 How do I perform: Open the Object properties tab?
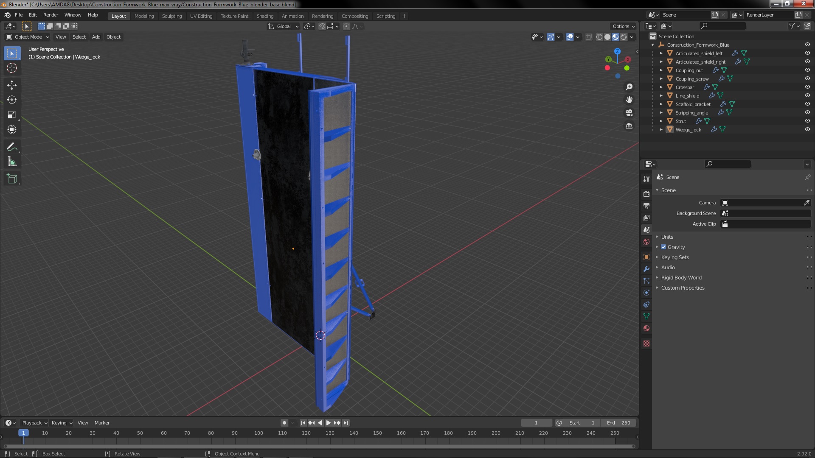tap(646, 257)
